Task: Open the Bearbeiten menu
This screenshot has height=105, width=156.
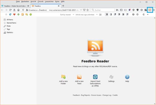Action: (x=25, y=2)
